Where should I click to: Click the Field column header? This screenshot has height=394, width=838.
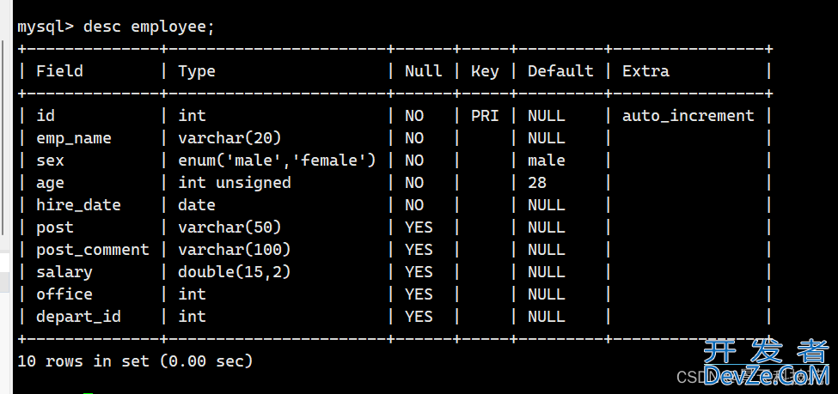click(59, 71)
